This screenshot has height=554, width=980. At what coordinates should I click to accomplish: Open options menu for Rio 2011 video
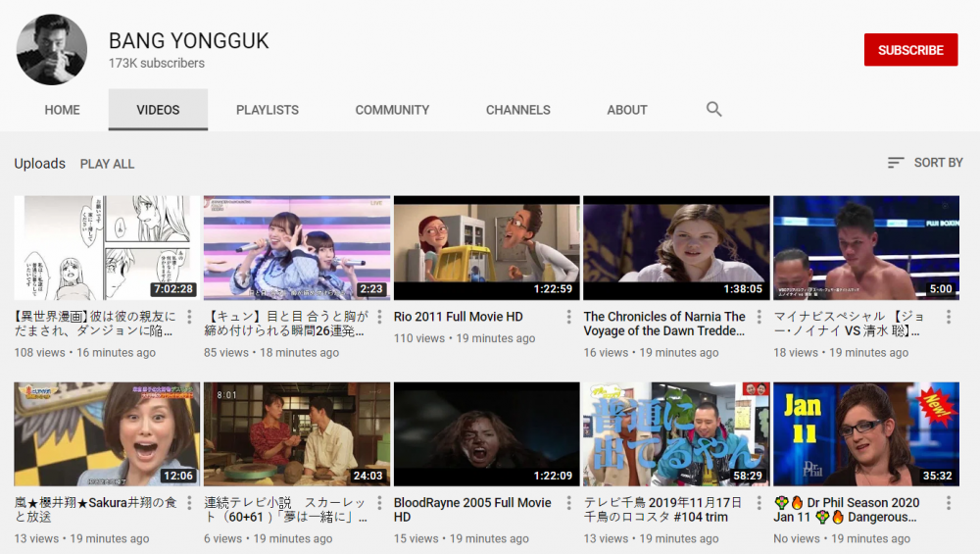(x=568, y=317)
